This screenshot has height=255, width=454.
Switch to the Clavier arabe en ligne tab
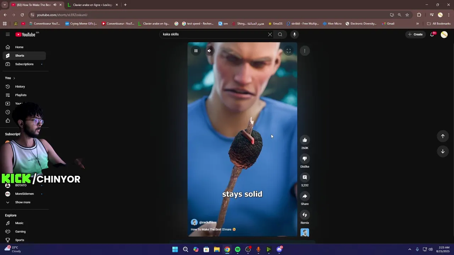tap(92, 5)
